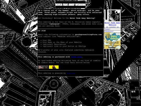Click the grothqconsulting@tuta.com email address

[88, 35]
